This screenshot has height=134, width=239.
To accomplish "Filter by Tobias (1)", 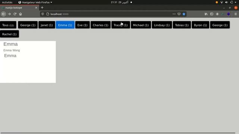I will (182, 25).
